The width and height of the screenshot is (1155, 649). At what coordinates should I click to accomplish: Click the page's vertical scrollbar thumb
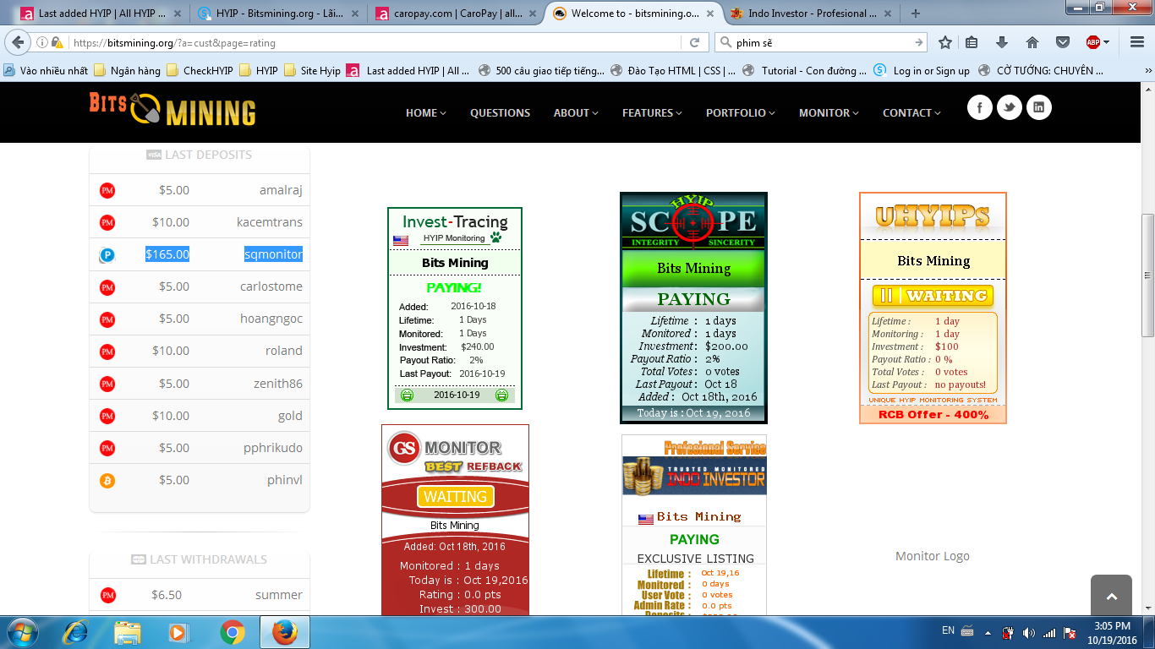click(x=1147, y=275)
